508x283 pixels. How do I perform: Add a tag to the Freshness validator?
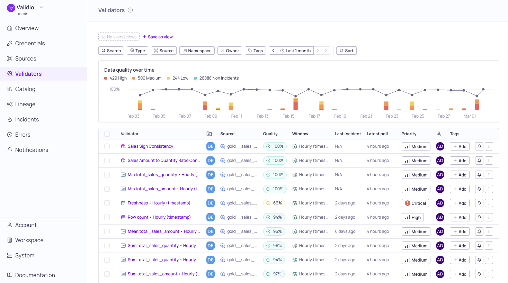coord(460,203)
